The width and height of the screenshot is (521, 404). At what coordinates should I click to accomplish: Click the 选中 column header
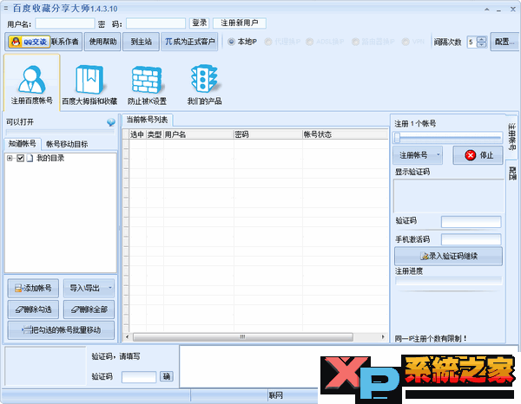137,134
